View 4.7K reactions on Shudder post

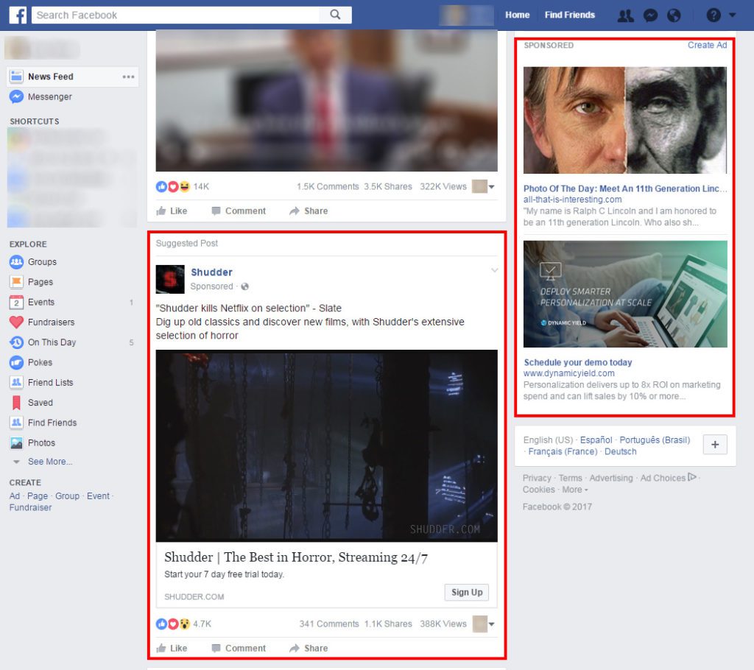pos(183,624)
